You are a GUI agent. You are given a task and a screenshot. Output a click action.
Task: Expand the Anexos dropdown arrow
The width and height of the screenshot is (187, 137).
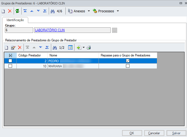click(x=89, y=11)
